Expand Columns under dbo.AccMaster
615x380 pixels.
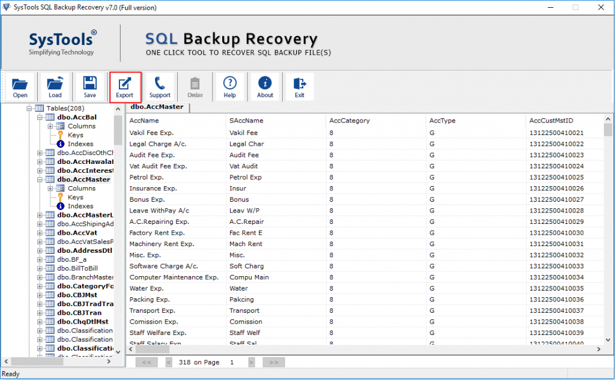pos(50,188)
